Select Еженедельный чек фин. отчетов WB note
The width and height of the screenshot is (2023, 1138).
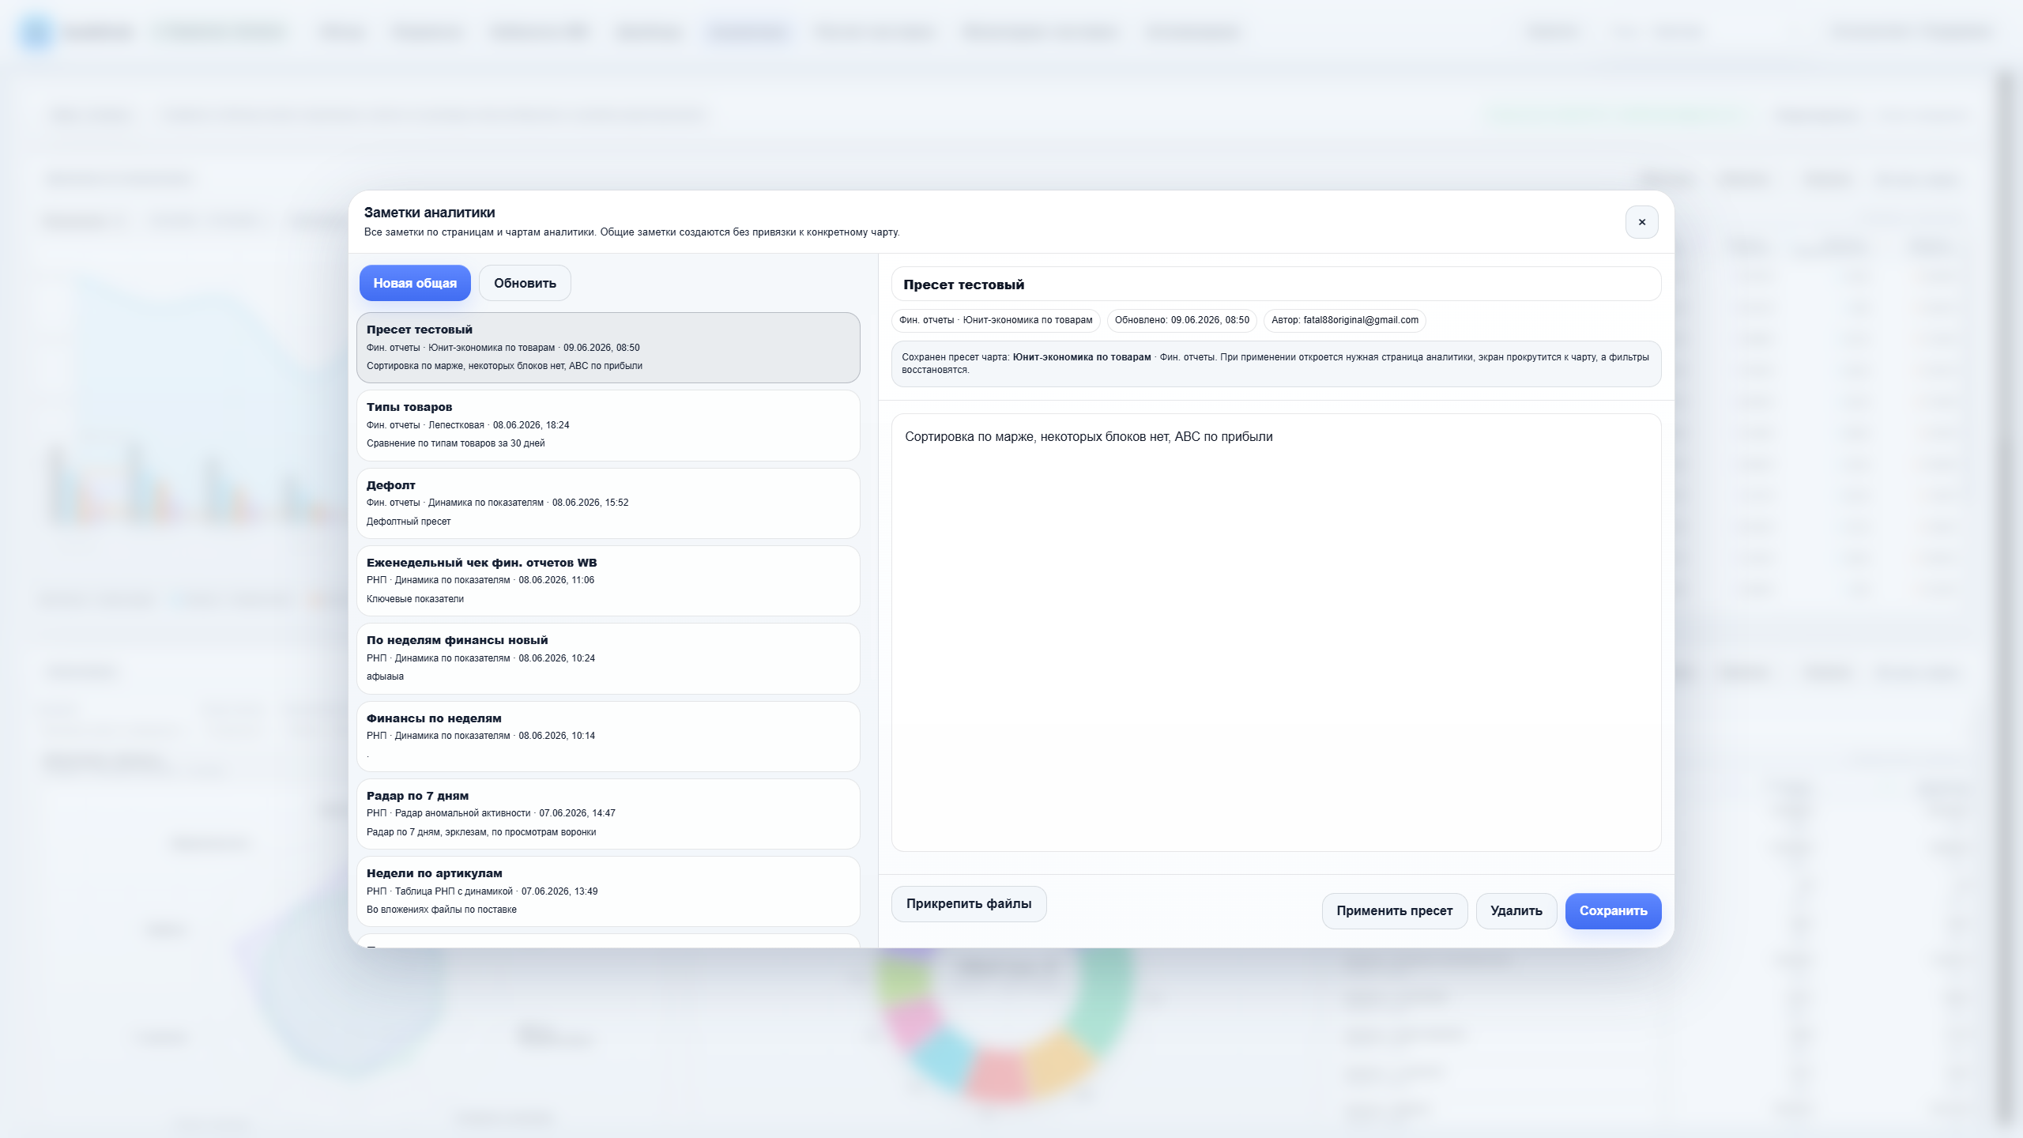(608, 581)
